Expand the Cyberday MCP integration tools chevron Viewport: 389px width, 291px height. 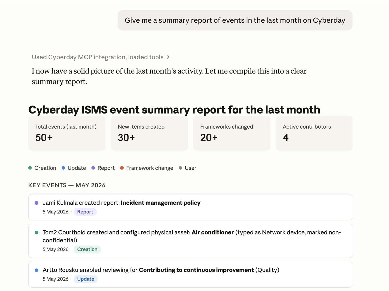(x=168, y=57)
